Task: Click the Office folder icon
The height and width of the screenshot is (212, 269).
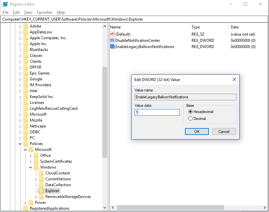Action: point(36,155)
